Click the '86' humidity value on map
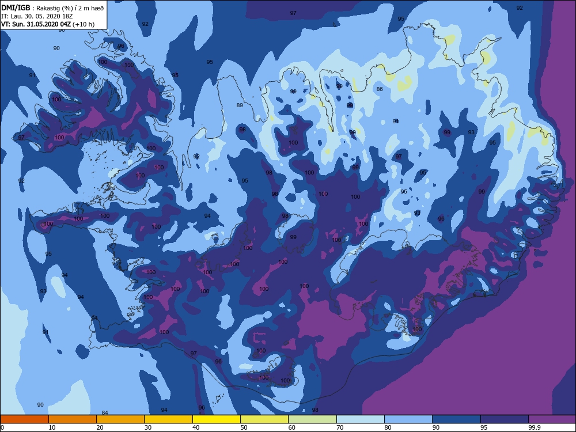576x432 pixels. [380, 89]
